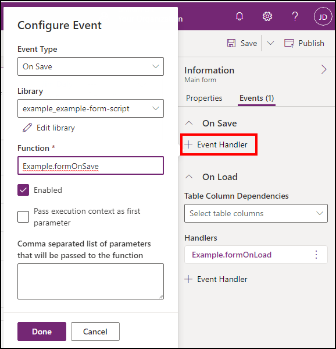This screenshot has height=349, width=336.
Task: Switch to the Properties tab
Action: (204, 98)
